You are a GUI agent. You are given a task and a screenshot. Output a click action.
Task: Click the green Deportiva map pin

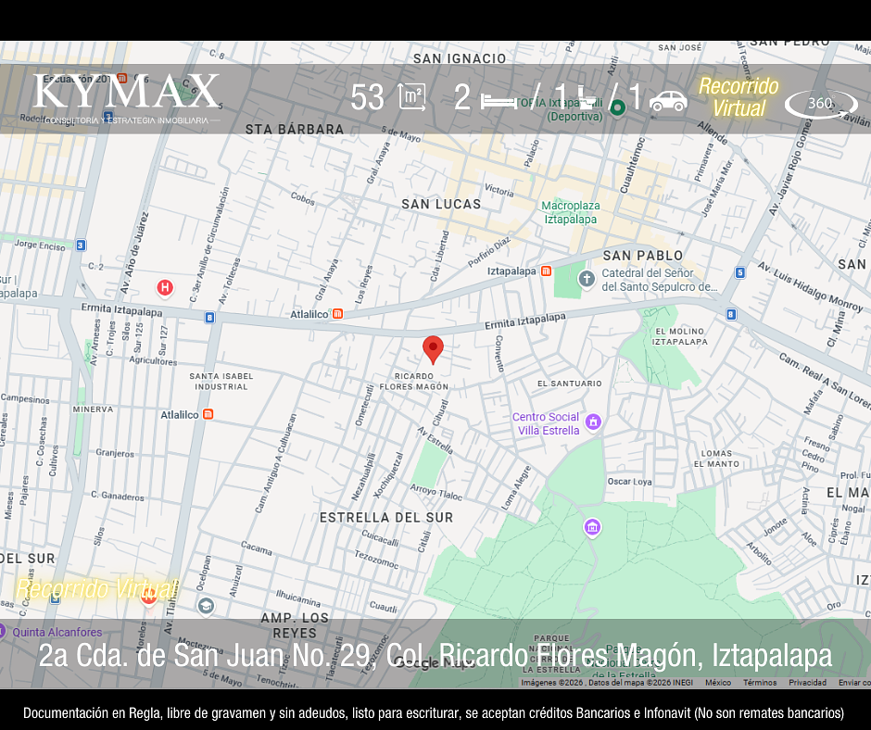[617, 107]
